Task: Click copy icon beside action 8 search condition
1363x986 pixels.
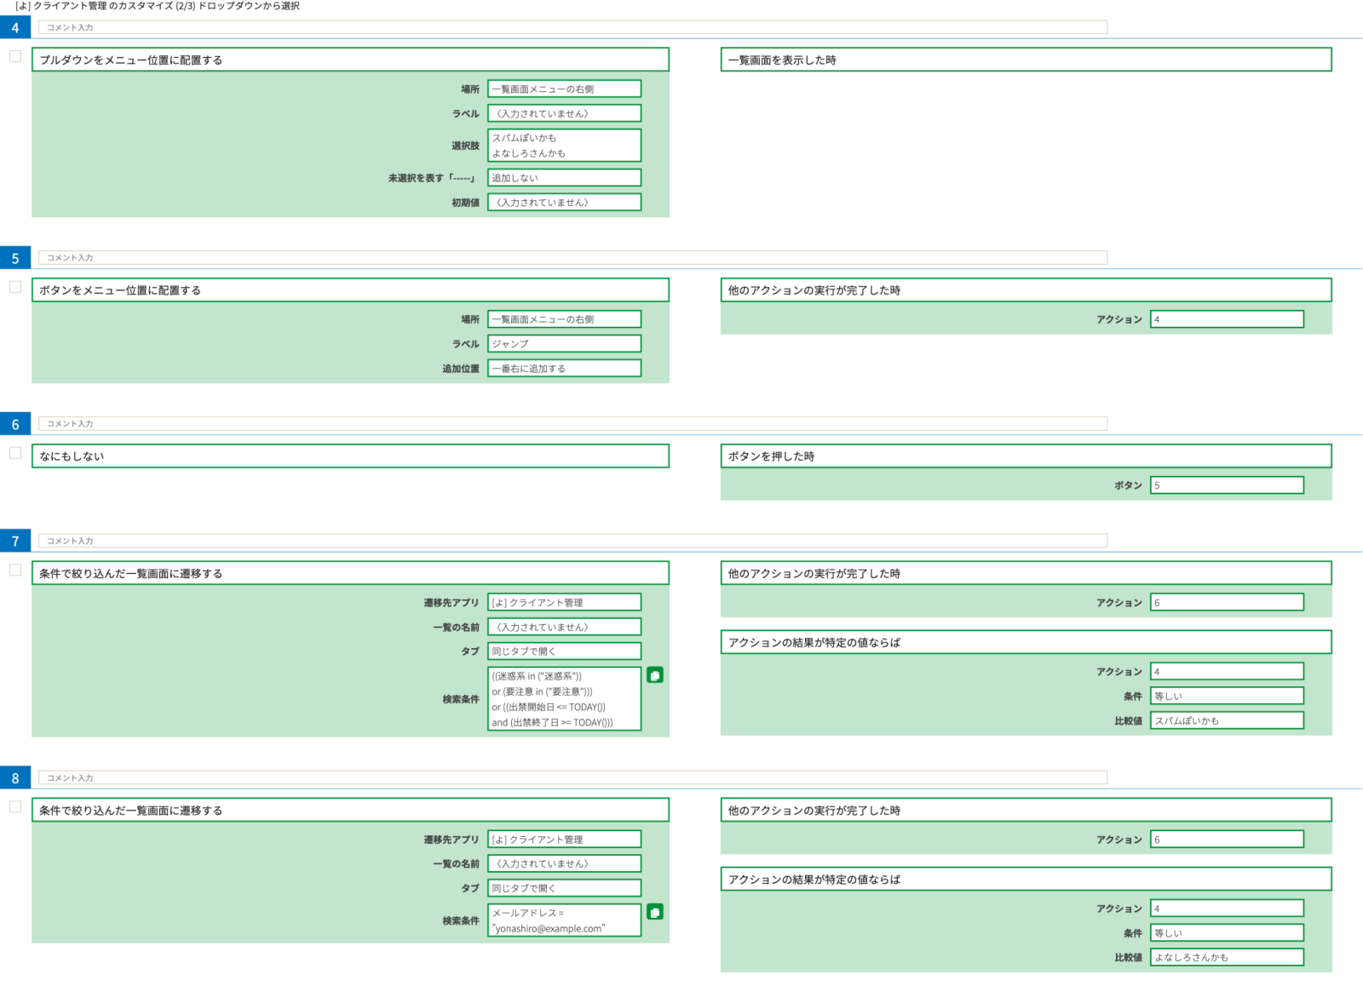Action: (654, 912)
